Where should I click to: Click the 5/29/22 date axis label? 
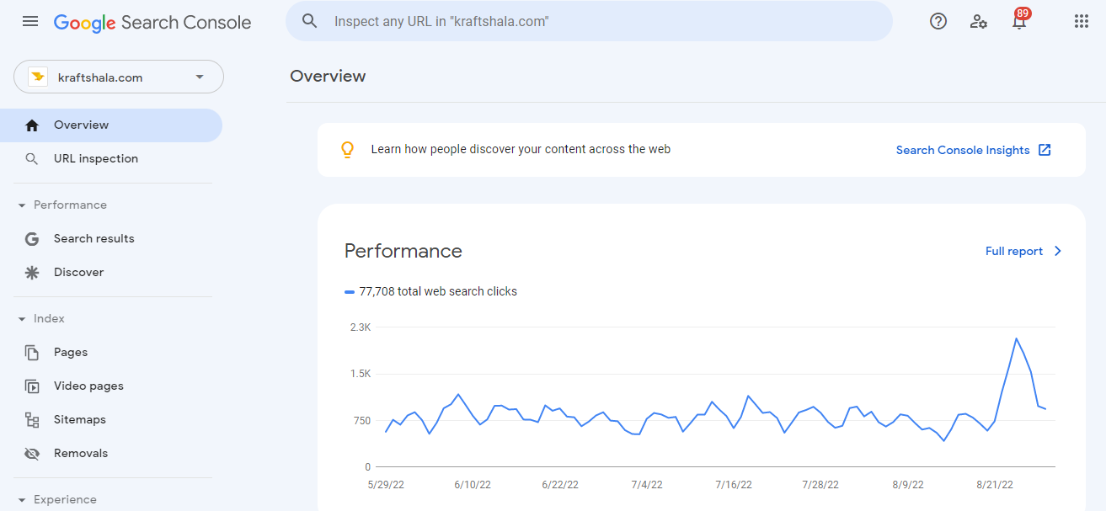[387, 485]
